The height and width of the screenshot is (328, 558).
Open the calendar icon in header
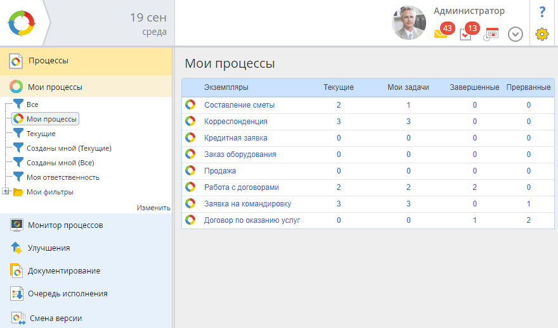(491, 34)
